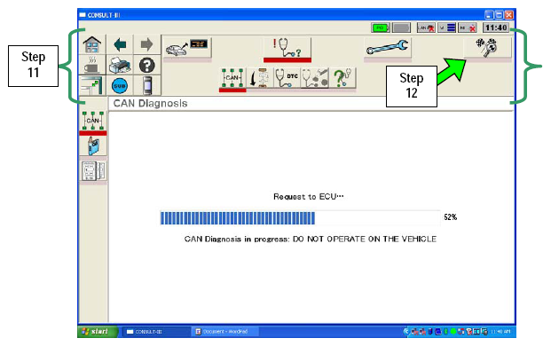Click the CAN Diagnosis progress bar

click(x=300, y=217)
